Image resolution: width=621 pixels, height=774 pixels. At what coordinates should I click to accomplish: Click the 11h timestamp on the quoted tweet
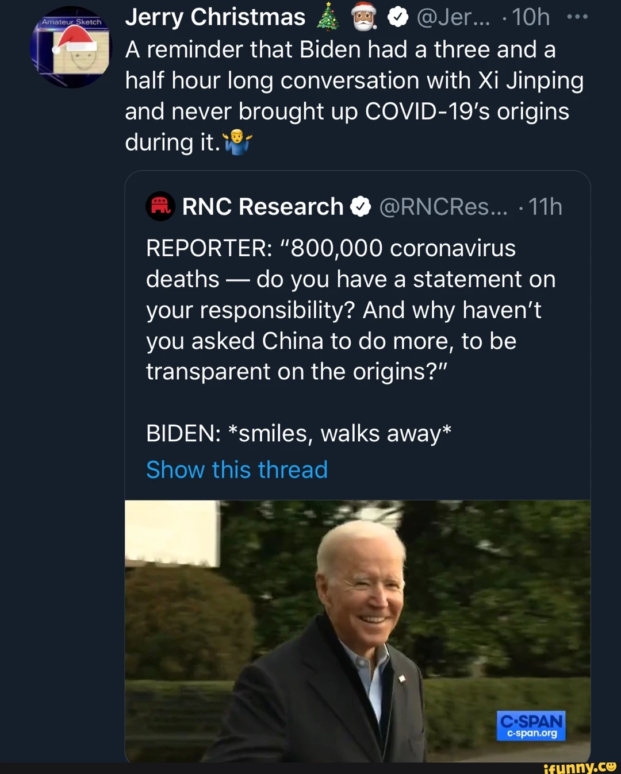[x=545, y=207]
